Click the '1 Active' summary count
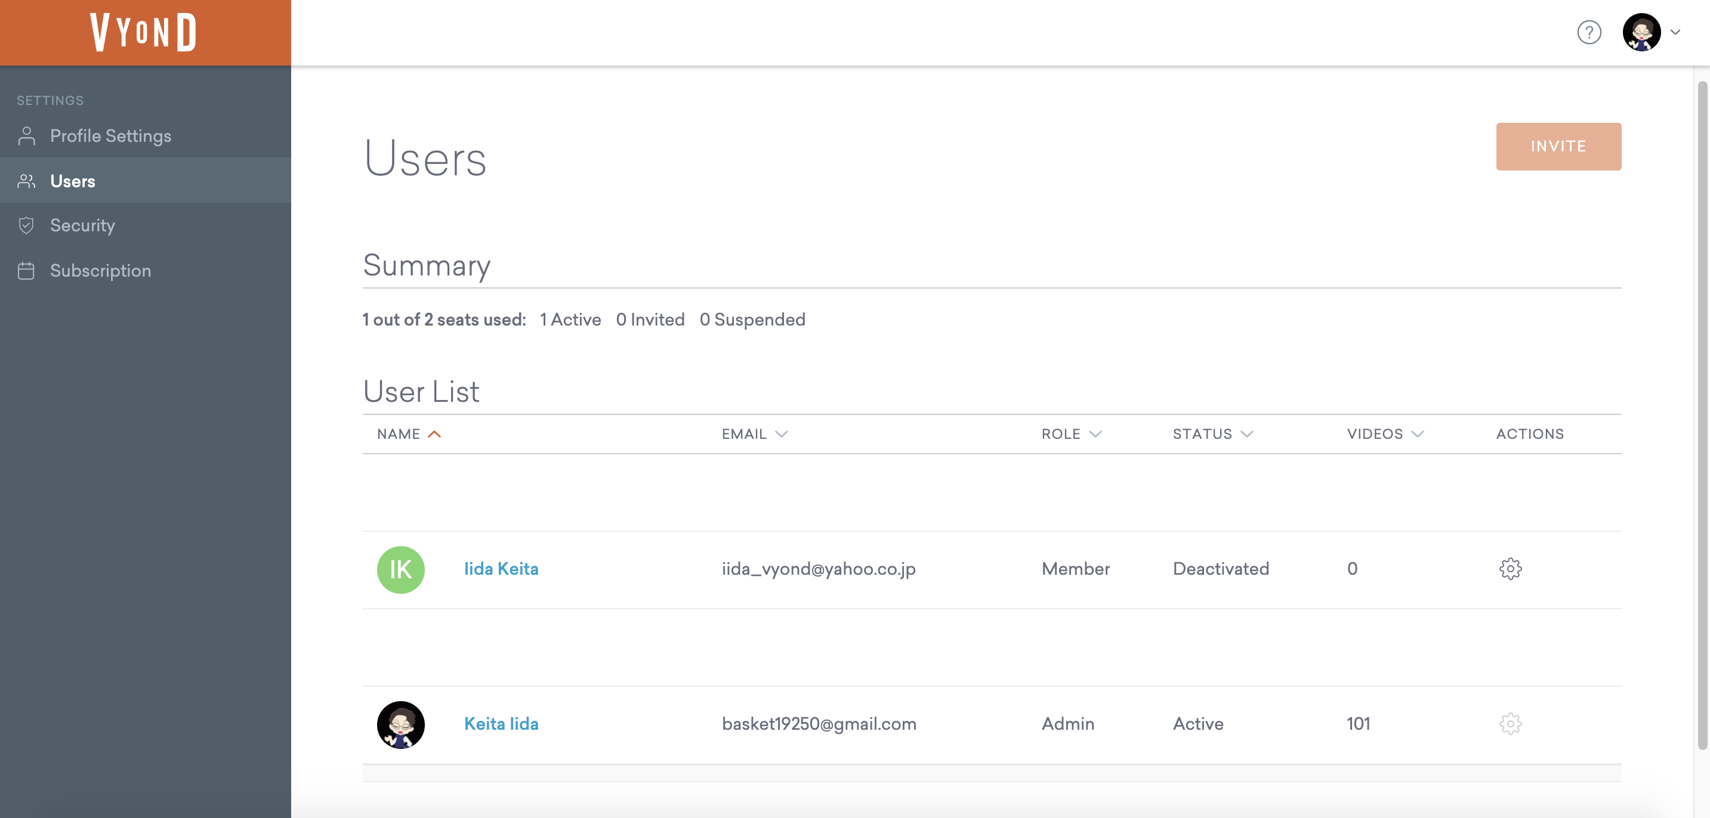The image size is (1710, 818). coord(570,320)
